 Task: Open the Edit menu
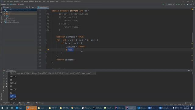point(8,2)
